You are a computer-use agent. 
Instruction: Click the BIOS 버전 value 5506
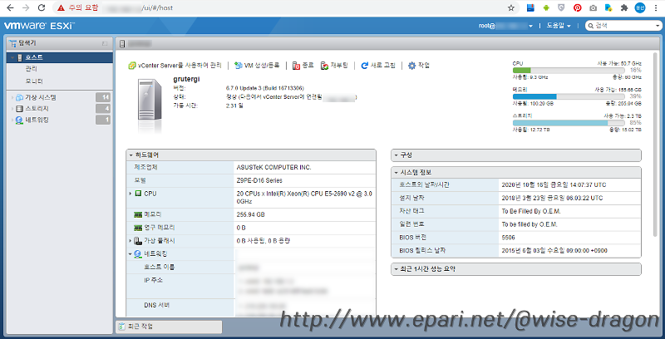click(508, 238)
